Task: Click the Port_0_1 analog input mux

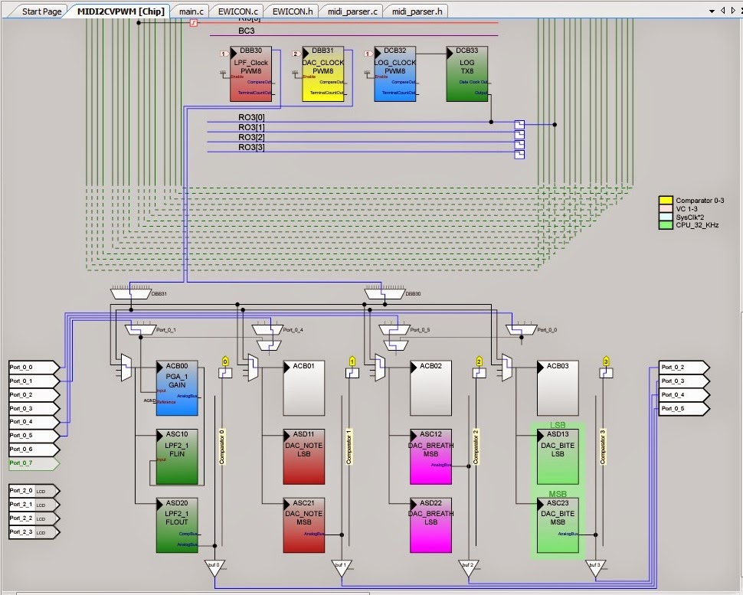Action: [140, 330]
